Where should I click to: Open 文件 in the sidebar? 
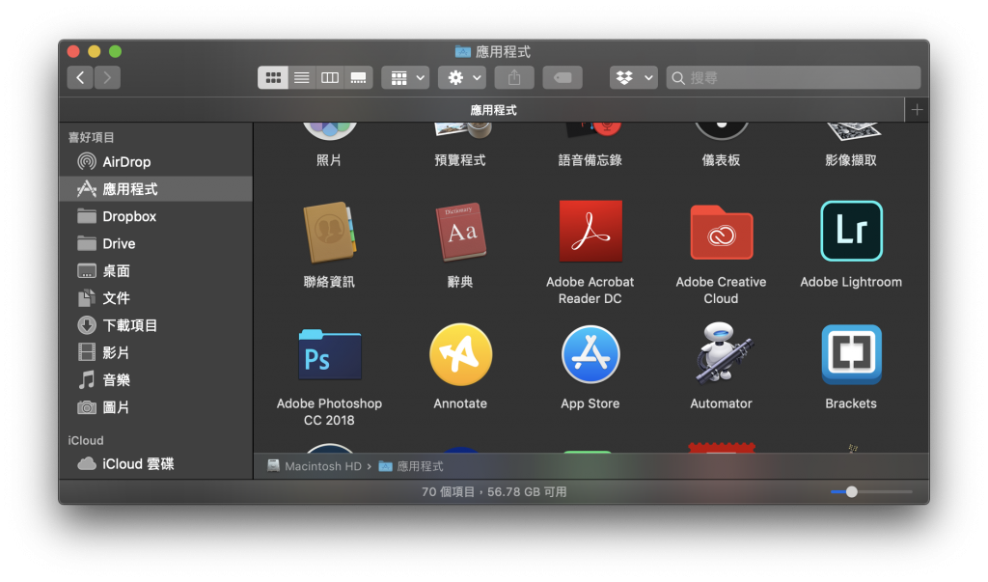coord(155,298)
